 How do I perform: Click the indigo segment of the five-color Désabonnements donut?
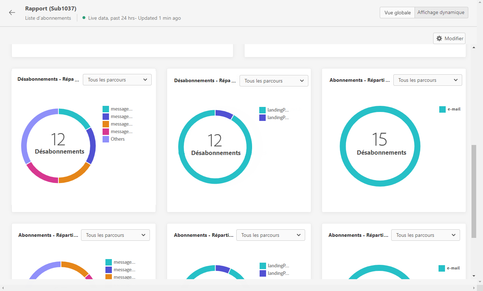93,146
